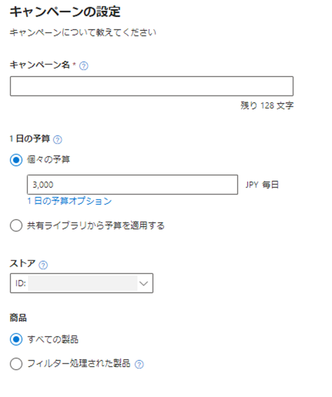Viewport: 332px width, 397px height.
Task: Click the JPY 毎日 currency text
Action: (262, 184)
